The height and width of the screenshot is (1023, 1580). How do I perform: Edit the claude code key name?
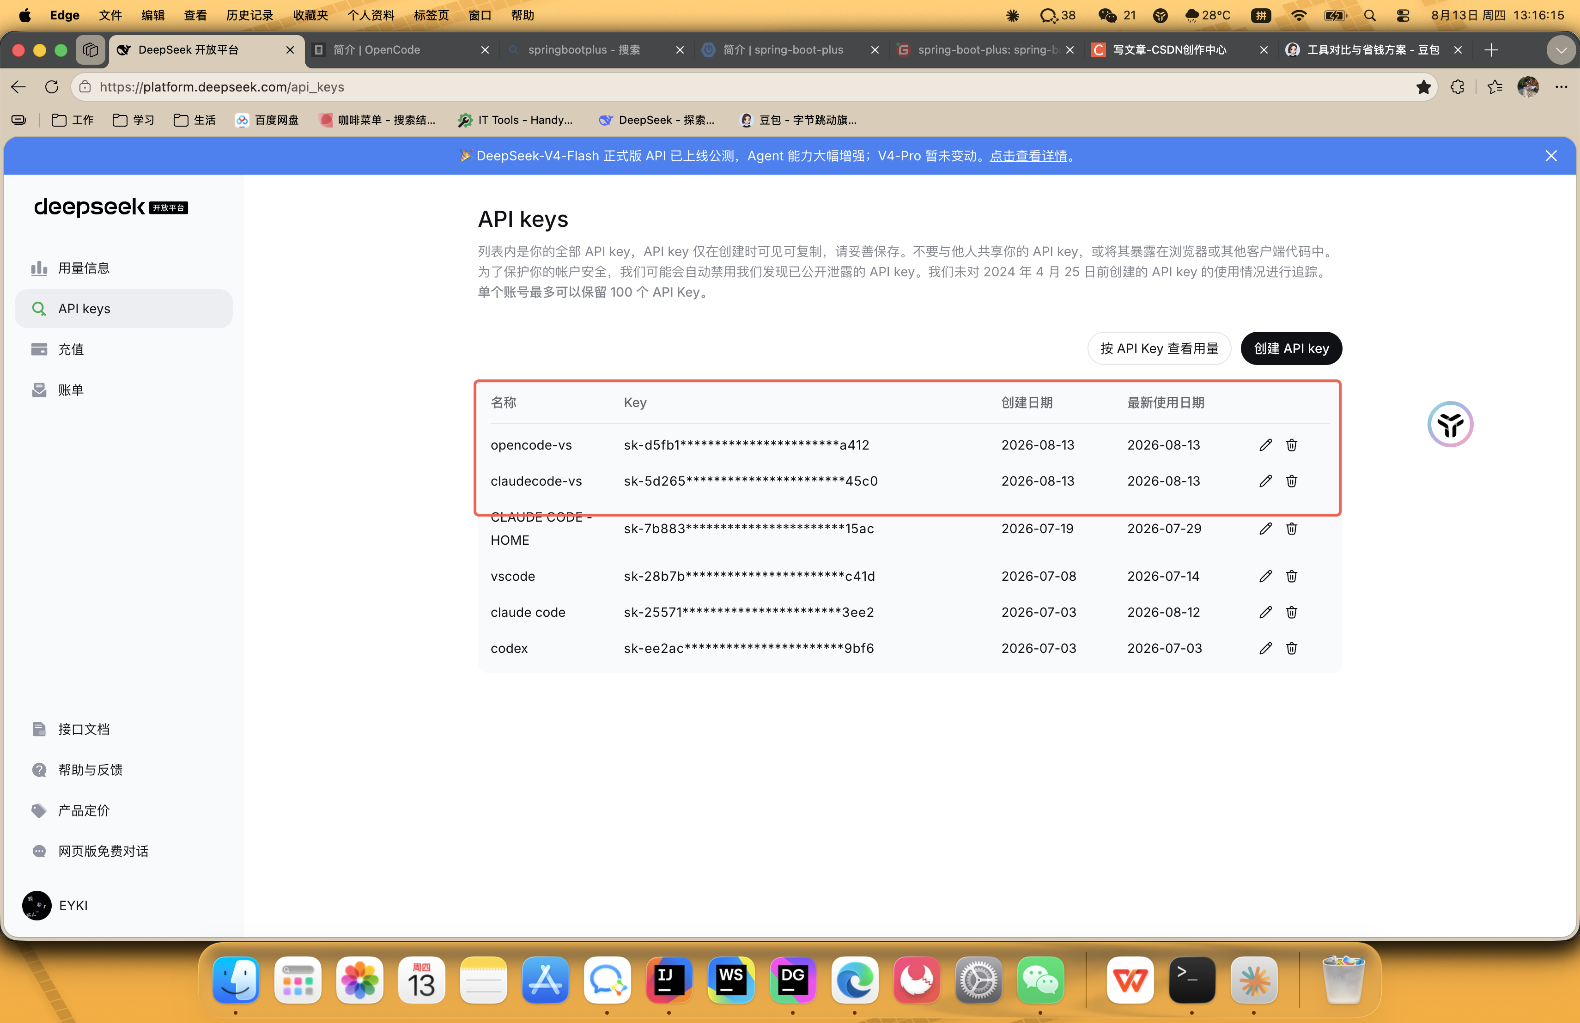[1265, 612]
